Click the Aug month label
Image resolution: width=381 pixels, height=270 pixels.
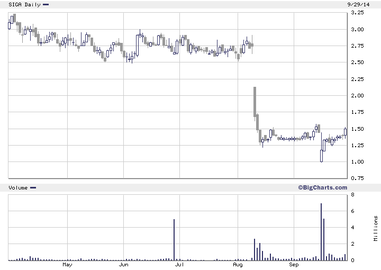pos(238,265)
